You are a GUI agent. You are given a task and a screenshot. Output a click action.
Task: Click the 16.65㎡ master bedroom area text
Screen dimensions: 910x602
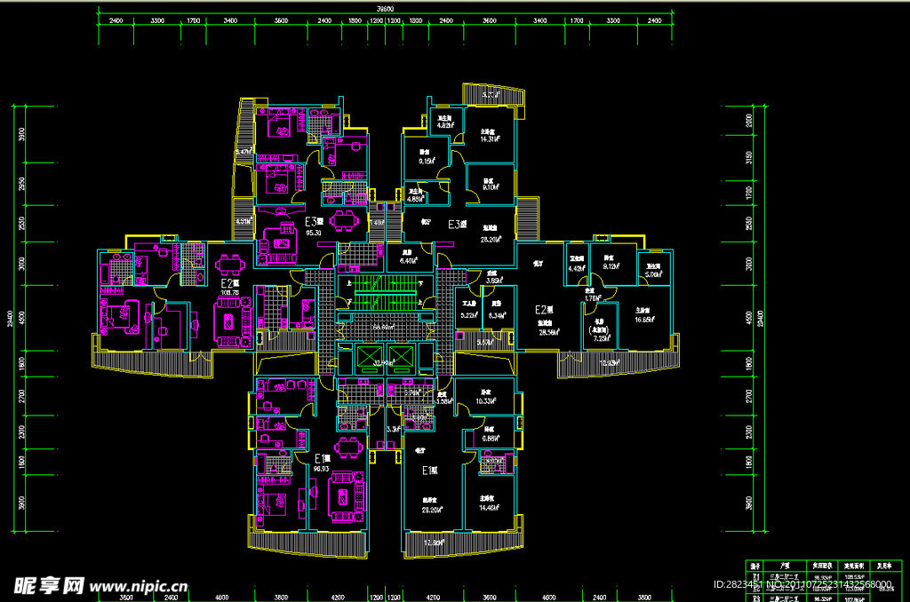tap(645, 320)
